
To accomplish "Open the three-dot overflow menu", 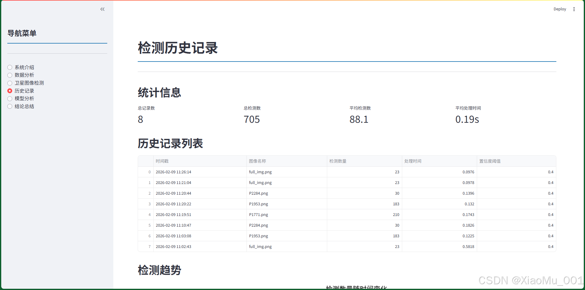I will click(x=574, y=9).
